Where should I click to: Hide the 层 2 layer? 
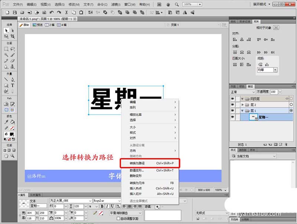[x=232, y=105]
